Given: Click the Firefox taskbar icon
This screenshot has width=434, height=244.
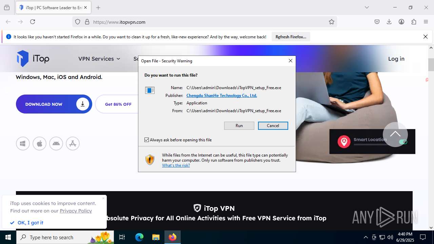Looking at the screenshot, I should [173, 237].
